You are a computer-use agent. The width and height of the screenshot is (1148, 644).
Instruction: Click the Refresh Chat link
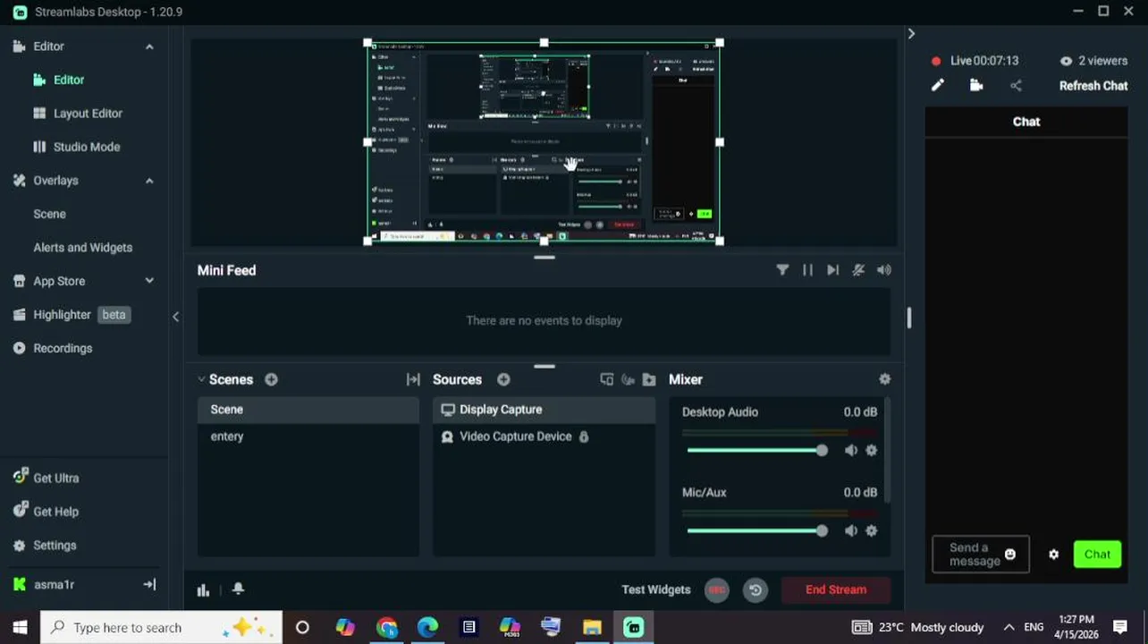click(x=1093, y=86)
